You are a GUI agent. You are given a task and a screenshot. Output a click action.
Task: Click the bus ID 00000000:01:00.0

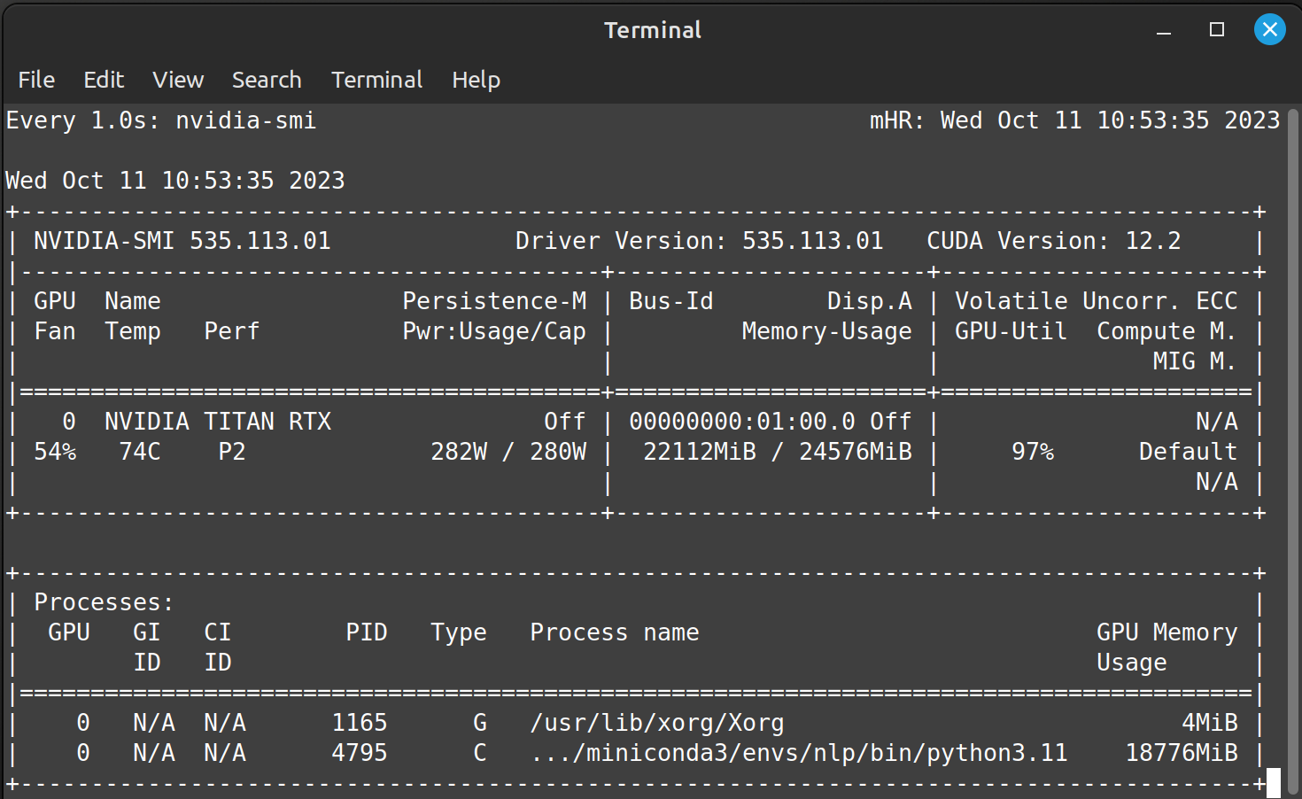click(x=742, y=422)
